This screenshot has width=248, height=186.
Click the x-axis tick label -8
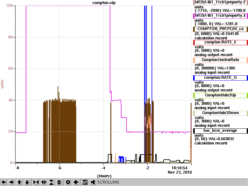[x=17, y=168]
